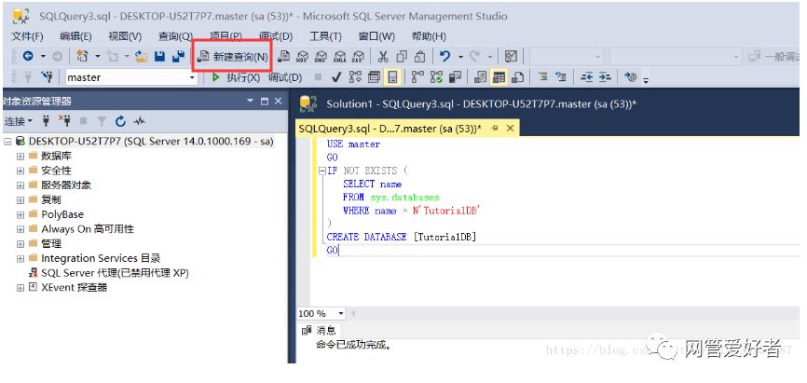Open a new XMLA query
807x383 pixels.
tap(340, 57)
